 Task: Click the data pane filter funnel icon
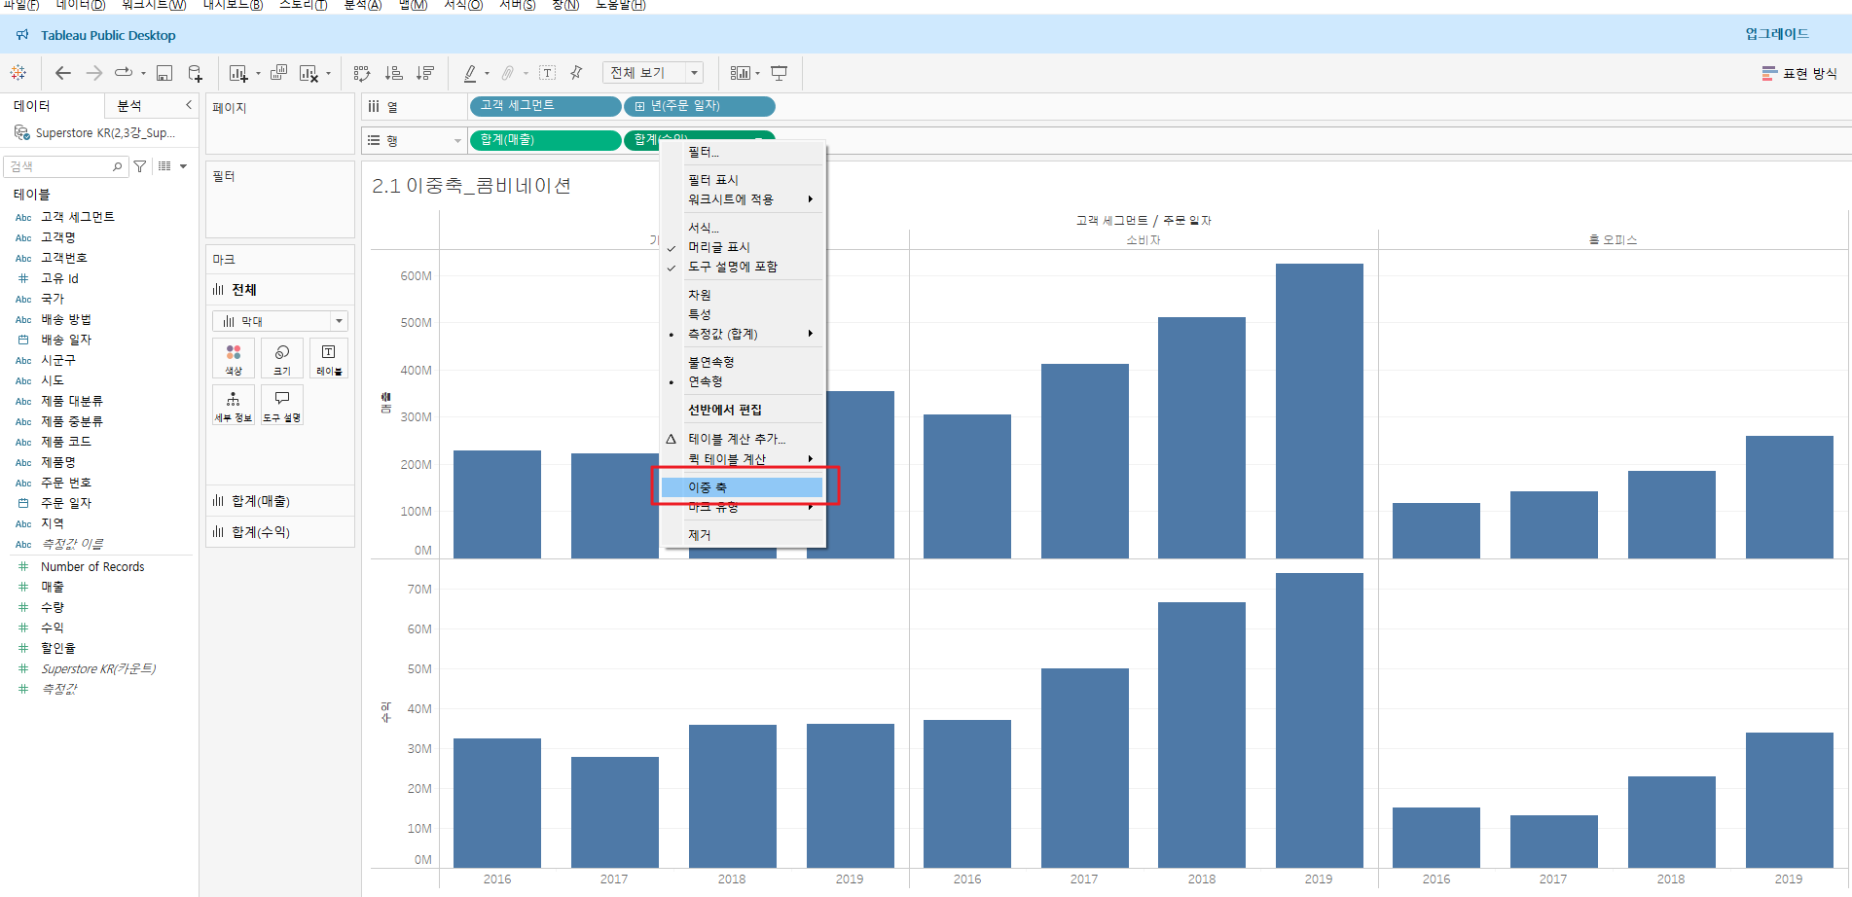[x=140, y=166]
